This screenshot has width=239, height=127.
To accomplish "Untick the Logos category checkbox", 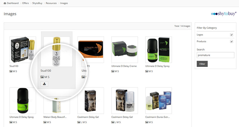I will click(x=232, y=35).
